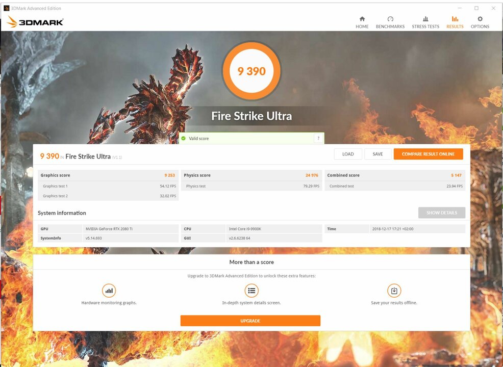
Task: Show system information details
Action: pos(442,213)
